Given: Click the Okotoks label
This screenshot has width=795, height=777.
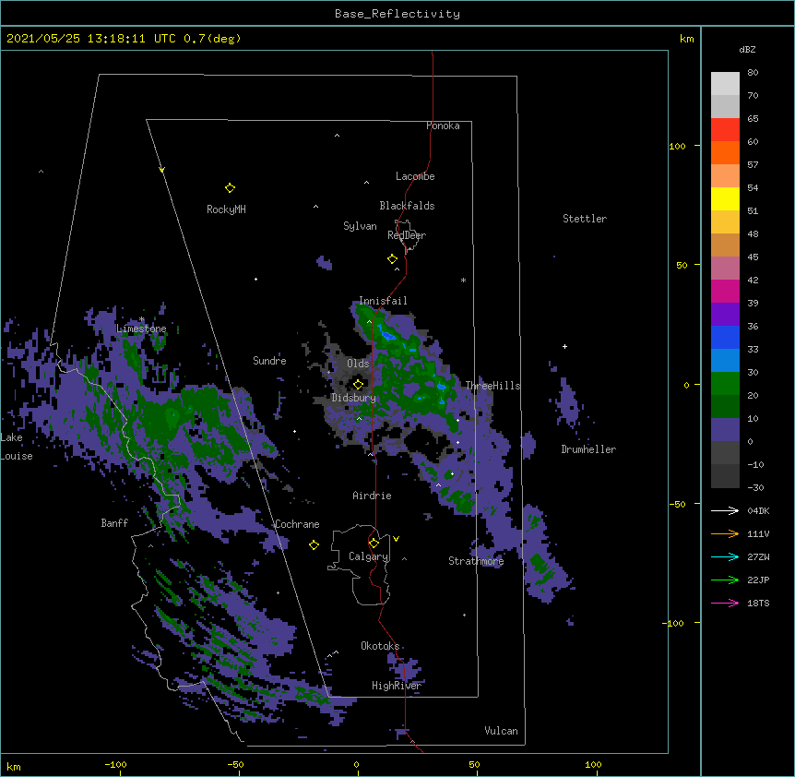Looking at the screenshot, I should (380, 646).
